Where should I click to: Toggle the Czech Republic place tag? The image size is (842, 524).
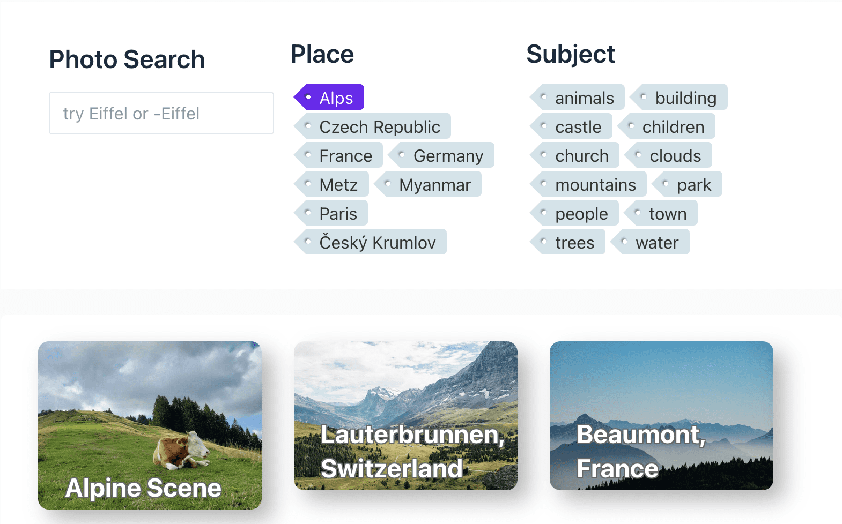pyautogui.click(x=372, y=126)
